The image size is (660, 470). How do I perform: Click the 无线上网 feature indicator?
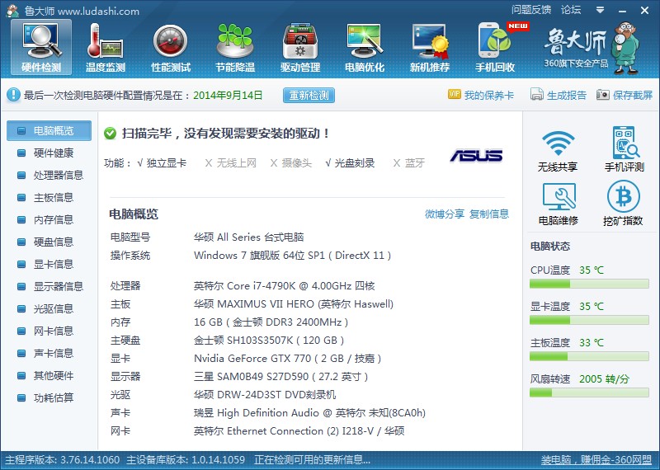[231, 163]
